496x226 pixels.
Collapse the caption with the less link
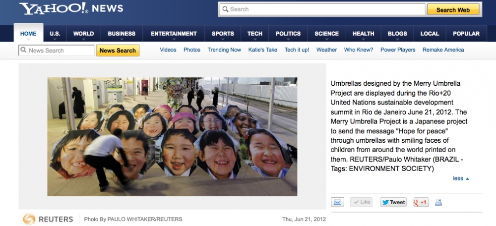(x=461, y=178)
